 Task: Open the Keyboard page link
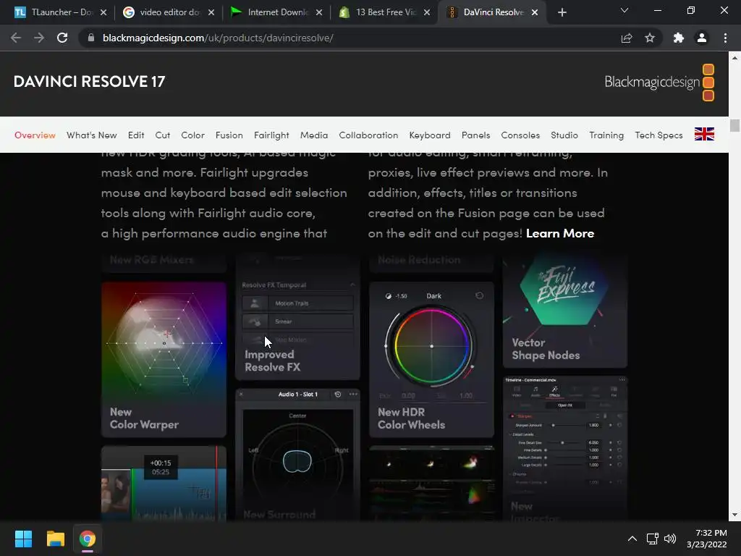point(430,135)
